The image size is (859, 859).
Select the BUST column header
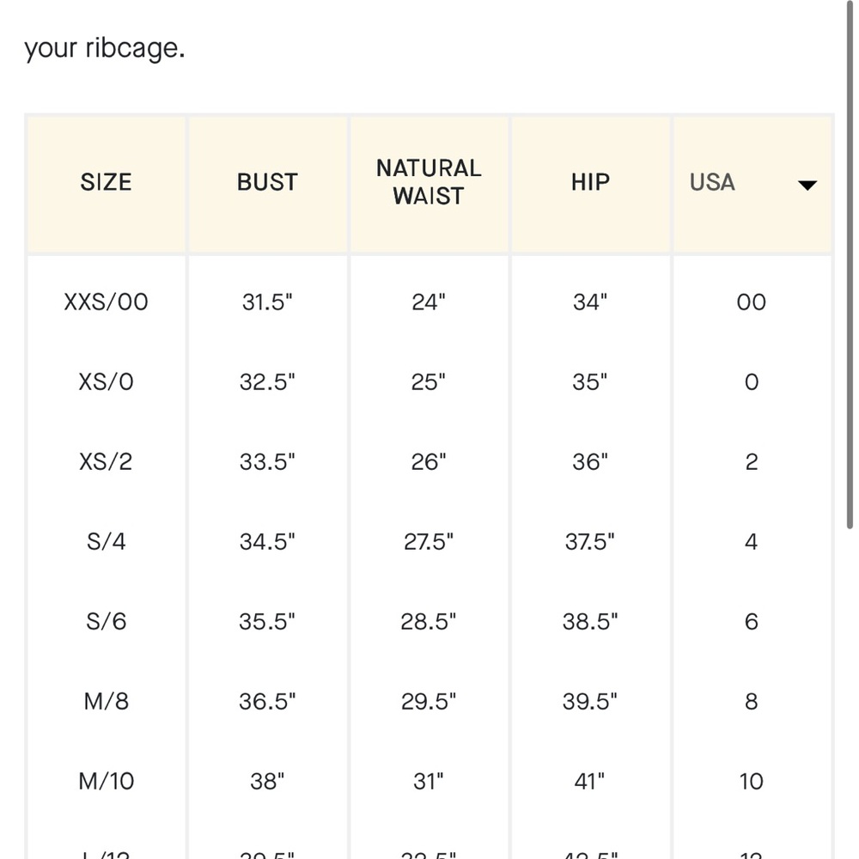tap(267, 182)
